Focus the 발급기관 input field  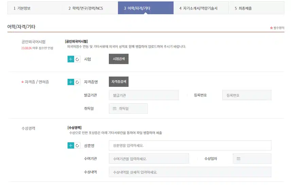tap(144, 95)
